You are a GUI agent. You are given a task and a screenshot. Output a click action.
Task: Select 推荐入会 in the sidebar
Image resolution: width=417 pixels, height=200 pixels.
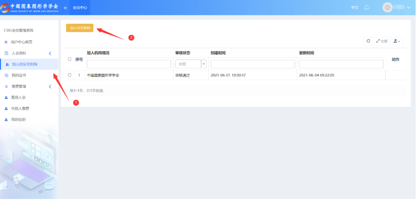coord(18,98)
